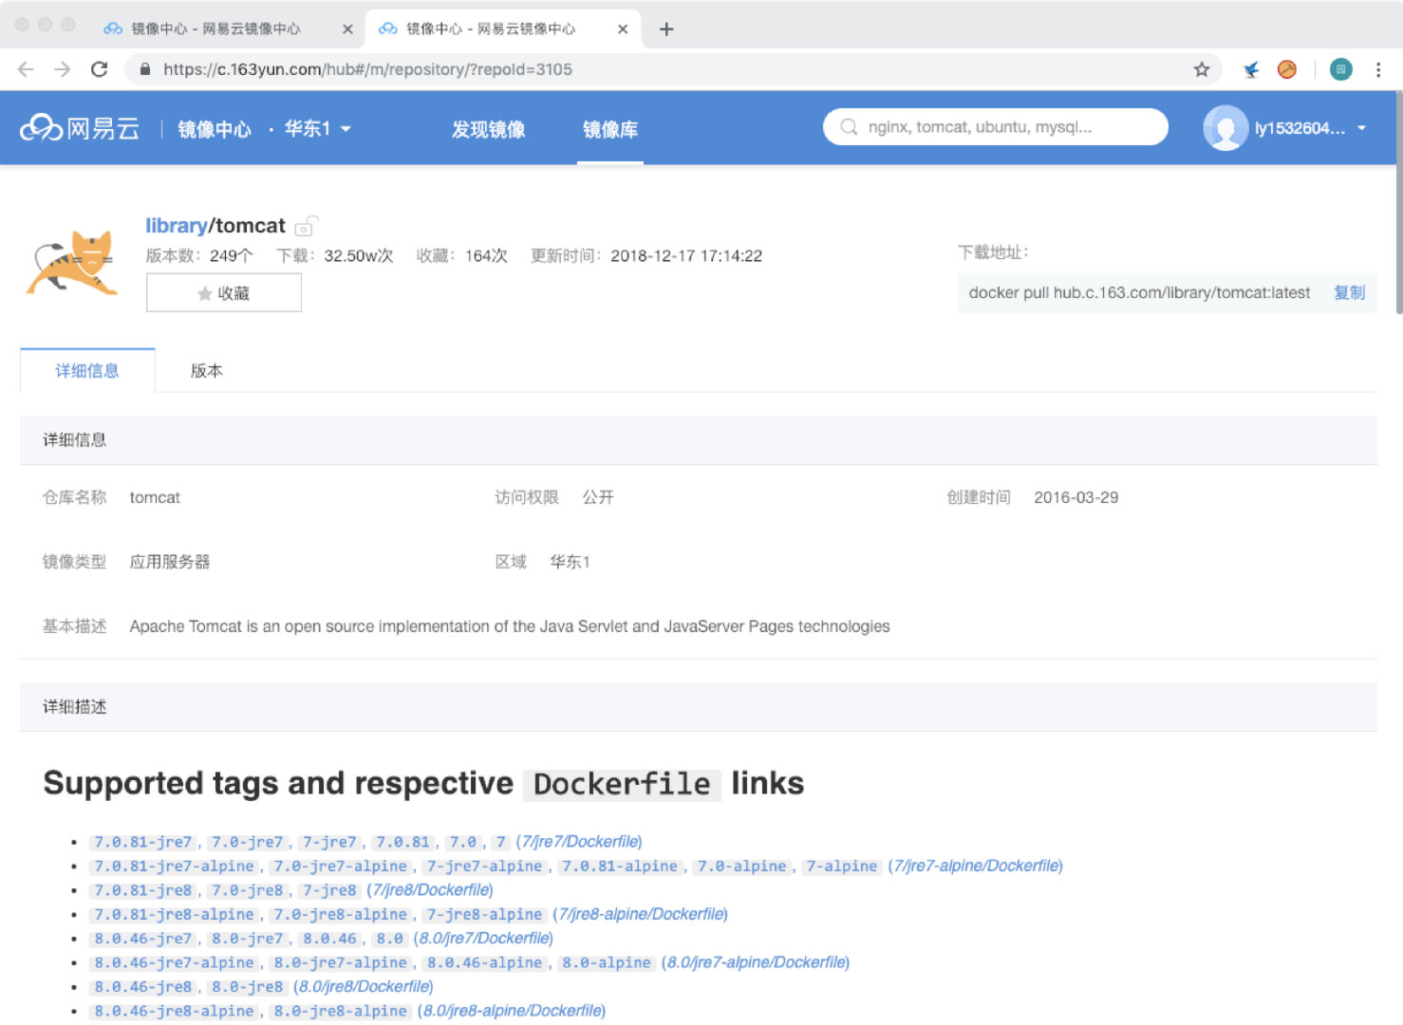Open the 镜像库 nav item

[610, 129]
